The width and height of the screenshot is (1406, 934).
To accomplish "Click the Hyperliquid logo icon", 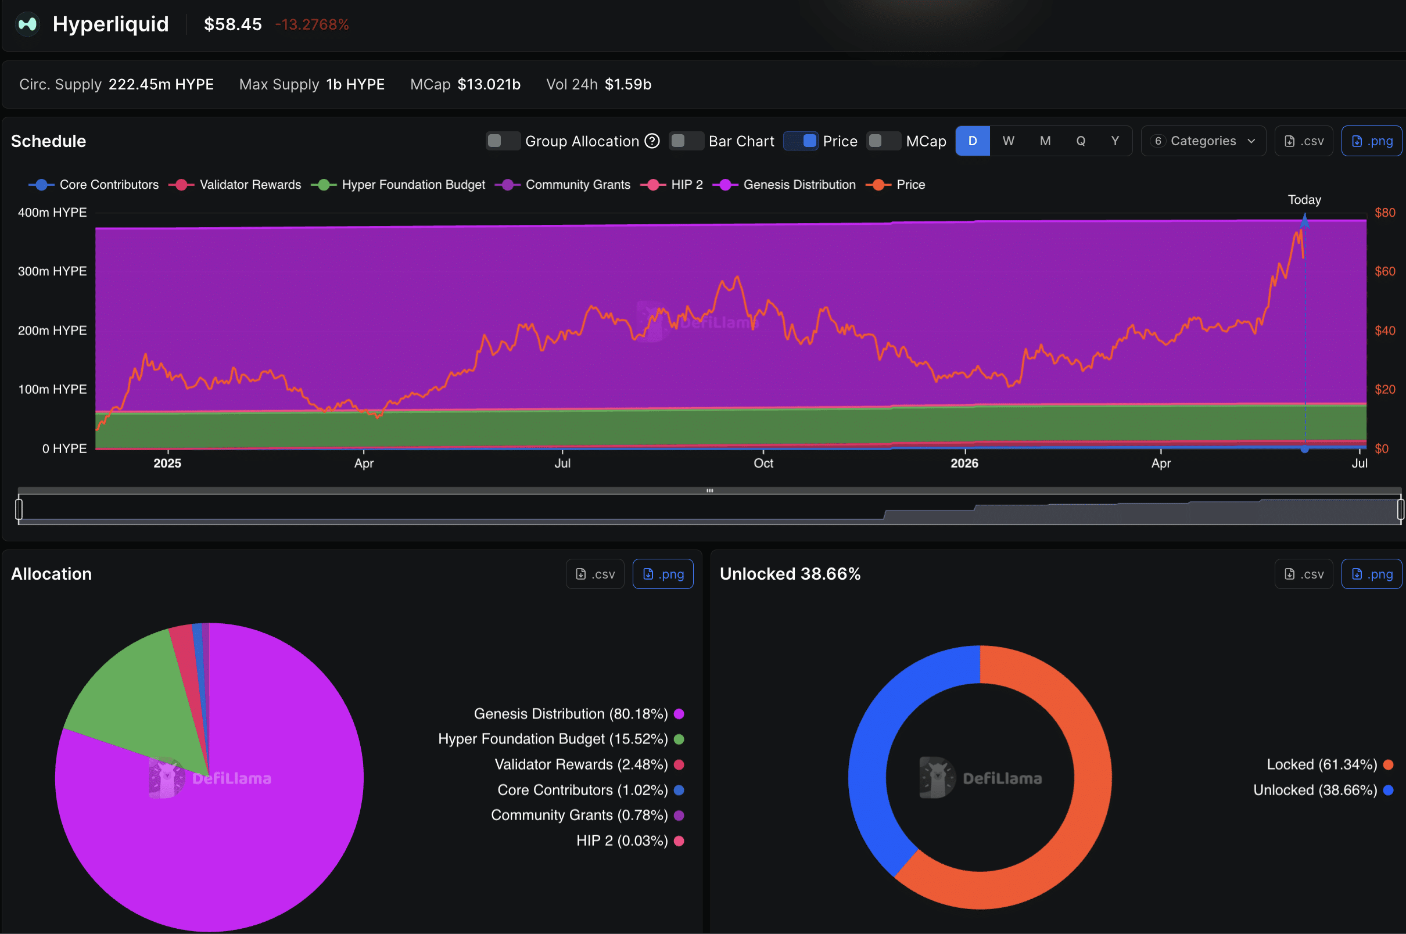I will (27, 24).
